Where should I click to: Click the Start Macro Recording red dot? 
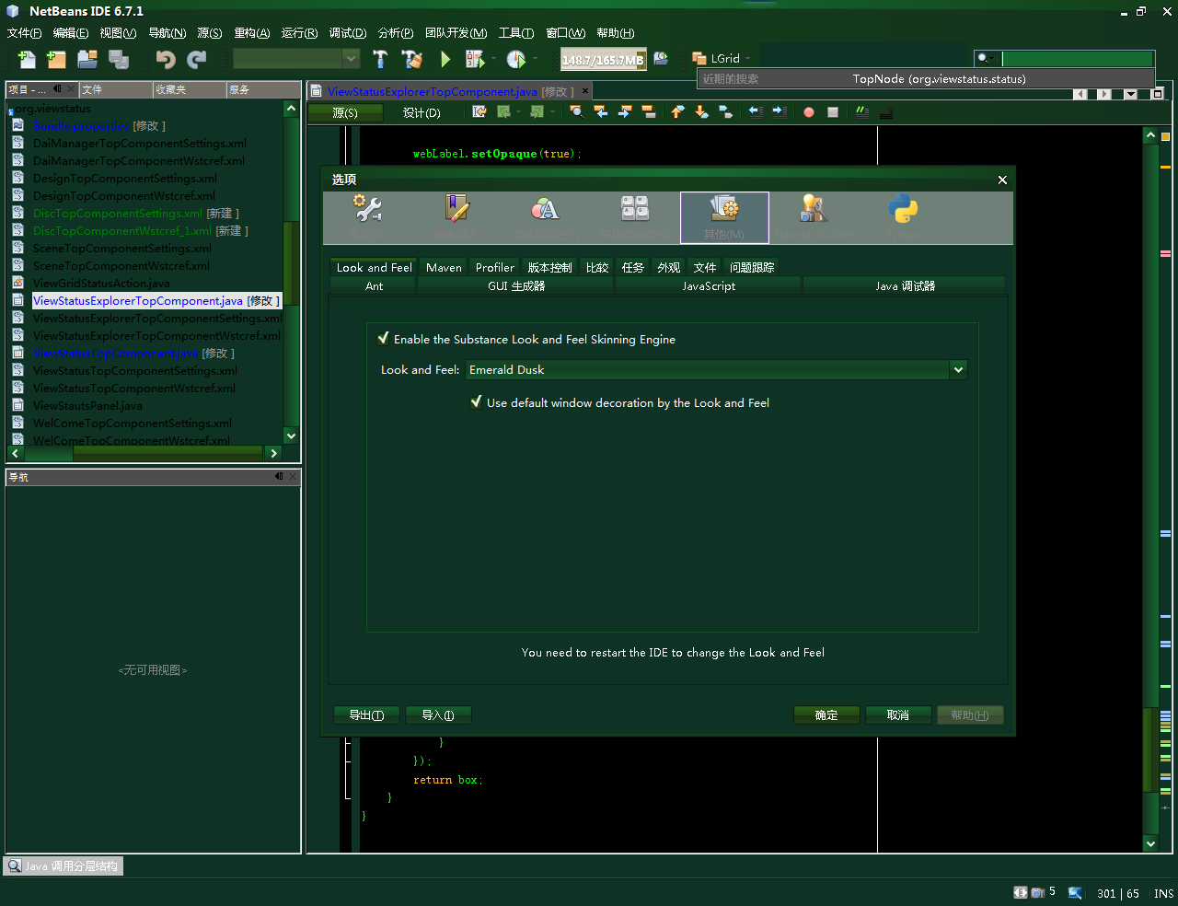(809, 112)
